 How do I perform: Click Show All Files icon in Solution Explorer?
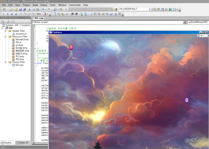pos(8,22)
